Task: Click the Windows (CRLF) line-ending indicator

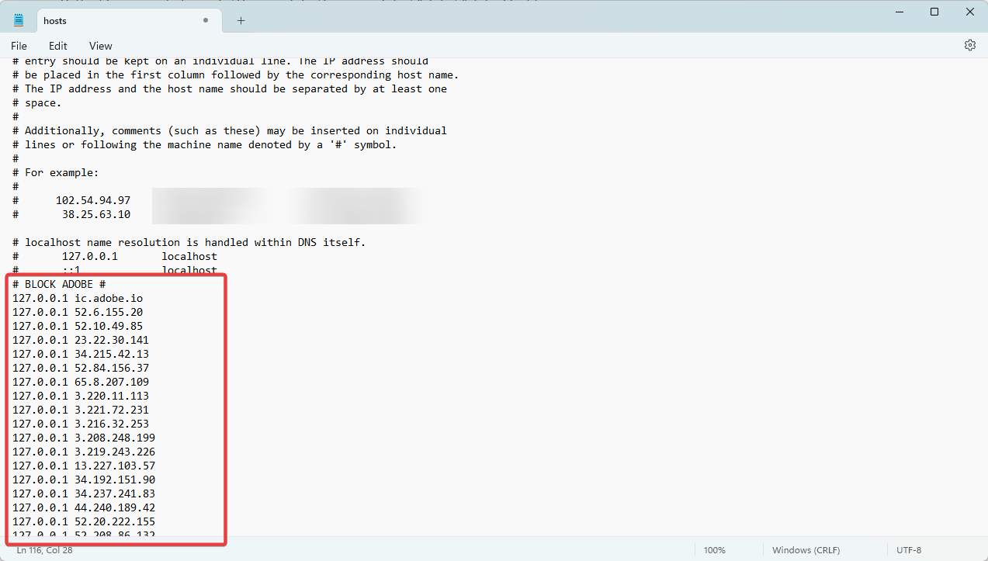Action: 806,549
